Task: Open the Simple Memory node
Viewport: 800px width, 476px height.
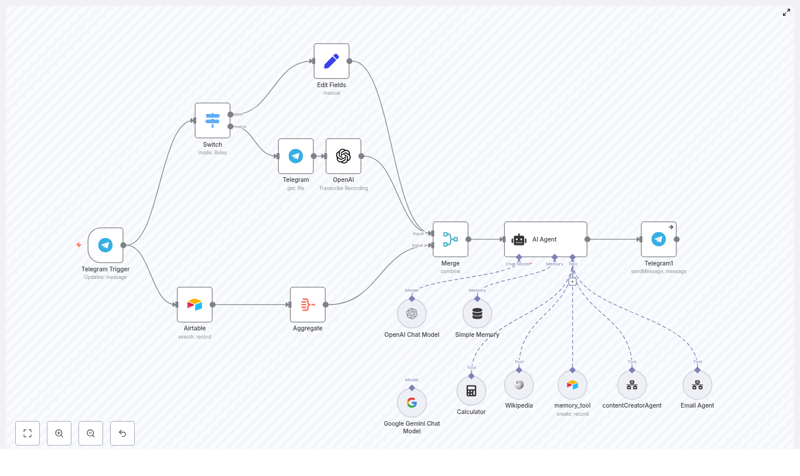Action: (x=477, y=313)
